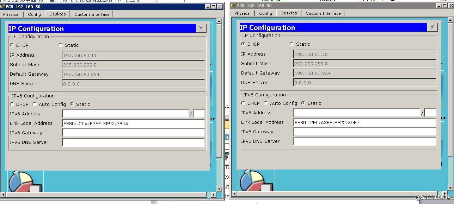Click the pie chart icon in PC5 desktop
Viewport: 454px width, 204px height.
pos(21,181)
